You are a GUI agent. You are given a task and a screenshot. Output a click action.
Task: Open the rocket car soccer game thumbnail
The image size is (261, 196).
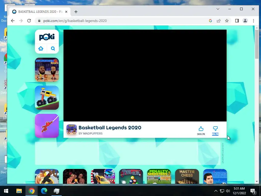coord(103,176)
